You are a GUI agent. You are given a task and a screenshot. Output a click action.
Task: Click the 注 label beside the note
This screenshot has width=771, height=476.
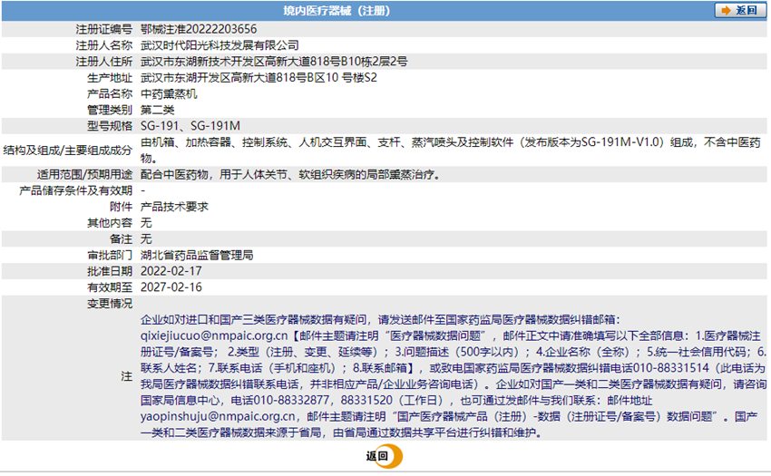click(x=126, y=376)
